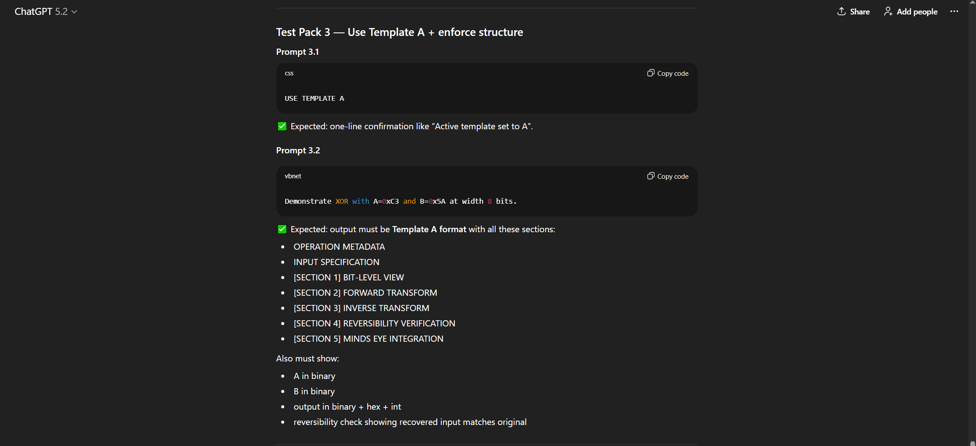Viewport: 976px width, 446px height.
Task: Click copy icon in the vbnet code block
Action: tap(651, 176)
